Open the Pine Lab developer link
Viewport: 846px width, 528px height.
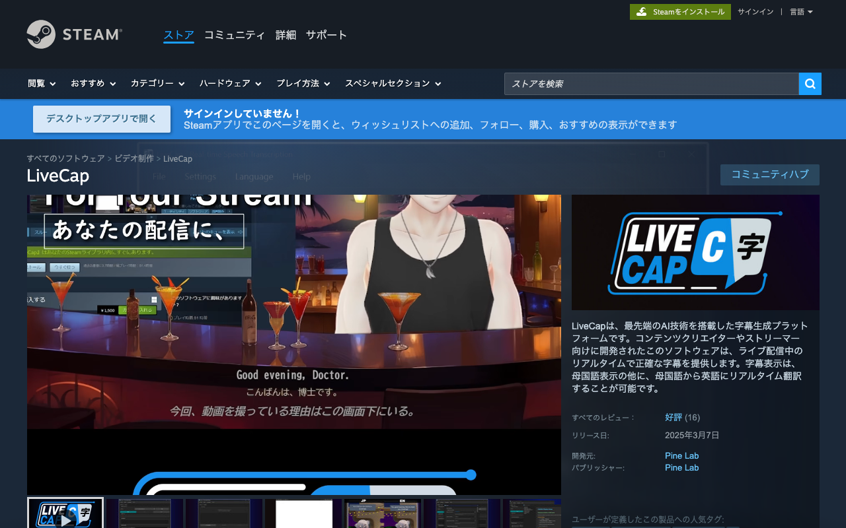pyautogui.click(x=681, y=456)
